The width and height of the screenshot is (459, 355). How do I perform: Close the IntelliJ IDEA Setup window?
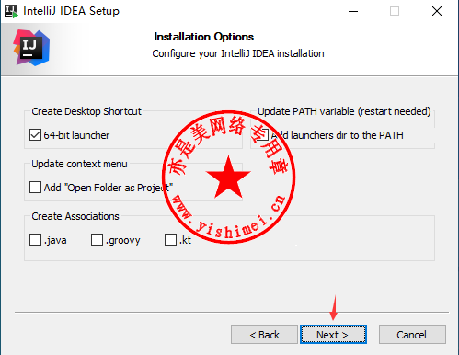click(x=437, y=11)
